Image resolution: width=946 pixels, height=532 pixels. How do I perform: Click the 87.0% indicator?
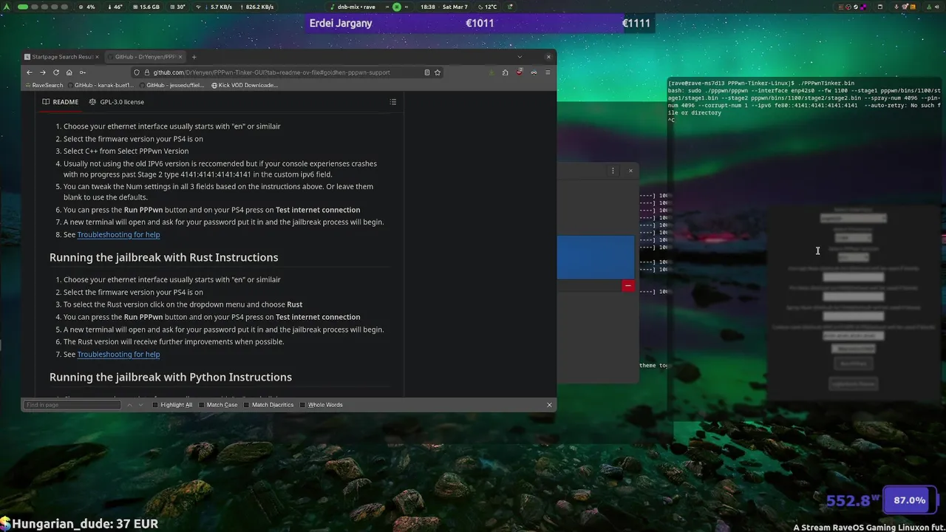point(909,500)
